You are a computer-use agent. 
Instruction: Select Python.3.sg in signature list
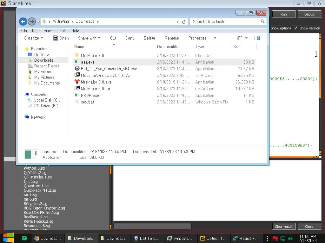pos(34,168)
